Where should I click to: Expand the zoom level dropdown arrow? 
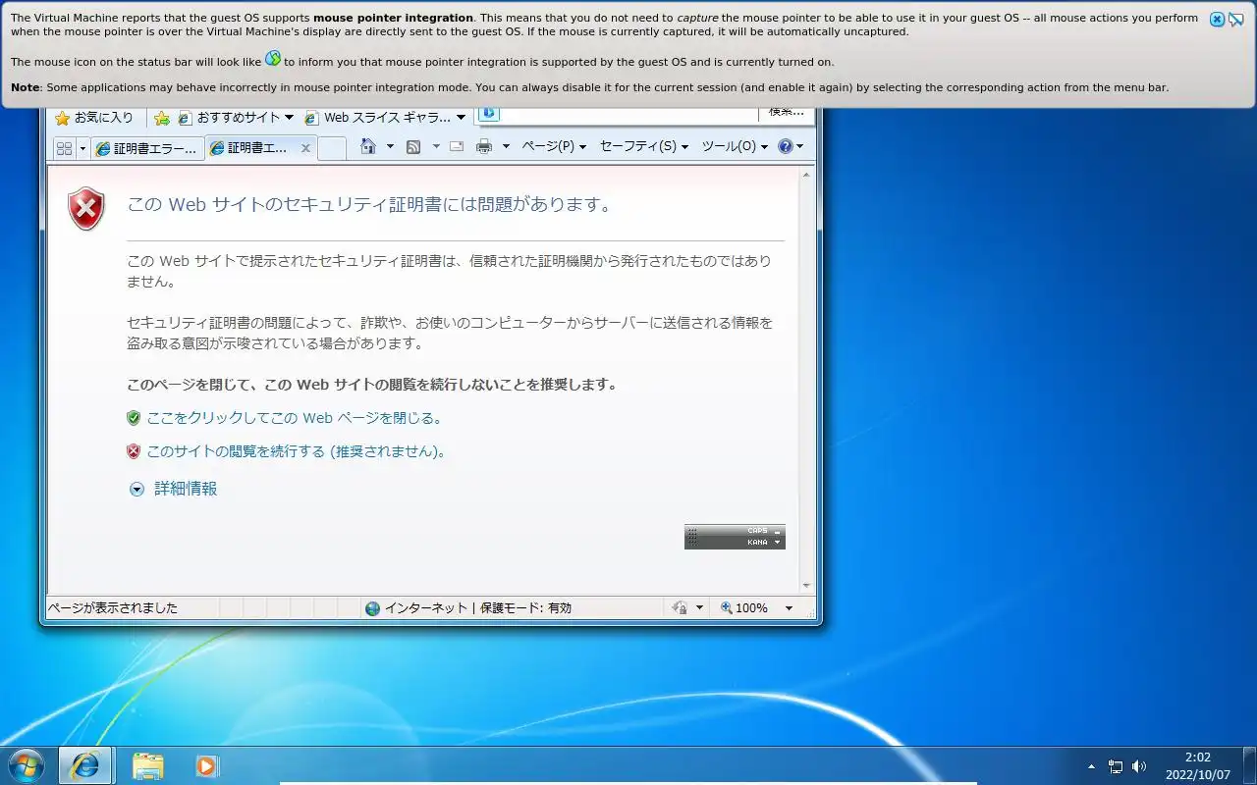tap(788, 608)
